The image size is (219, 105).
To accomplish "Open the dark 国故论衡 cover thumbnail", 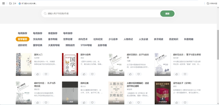I will (70, 93).
